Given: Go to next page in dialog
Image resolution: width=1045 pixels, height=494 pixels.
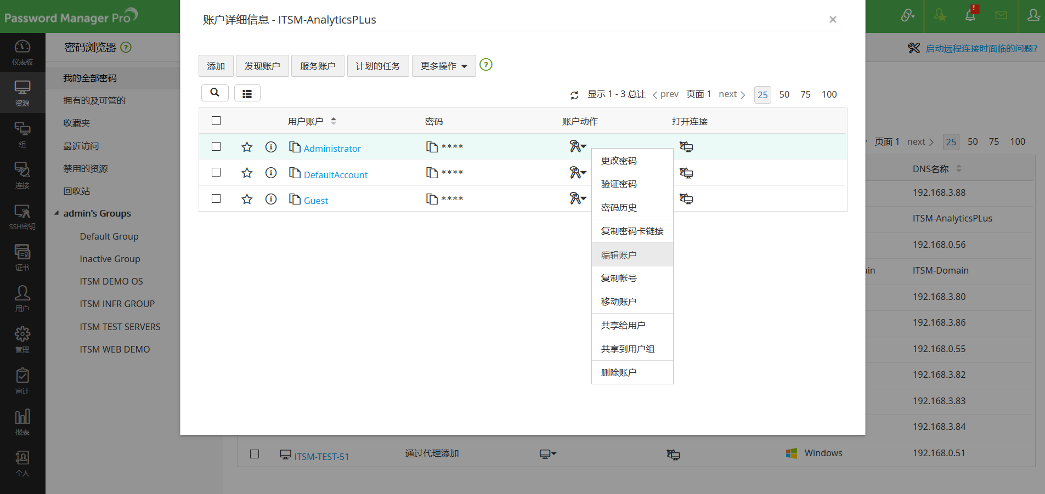Looking at the screenshot, I should tap(732, 94).
